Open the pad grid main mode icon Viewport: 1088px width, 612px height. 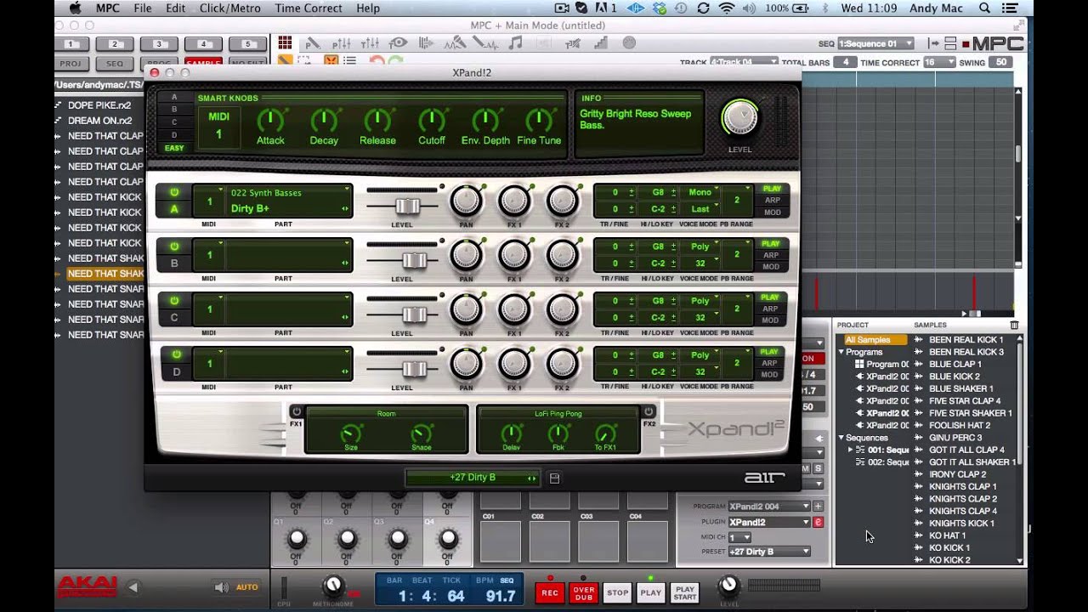click(x=285, y=43)
